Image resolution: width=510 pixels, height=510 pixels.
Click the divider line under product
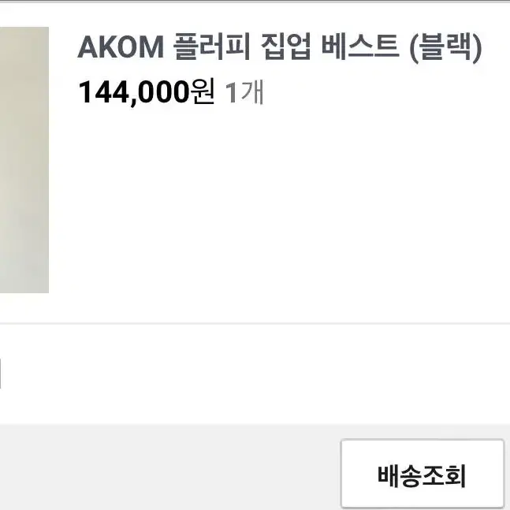tap(255, 324)
